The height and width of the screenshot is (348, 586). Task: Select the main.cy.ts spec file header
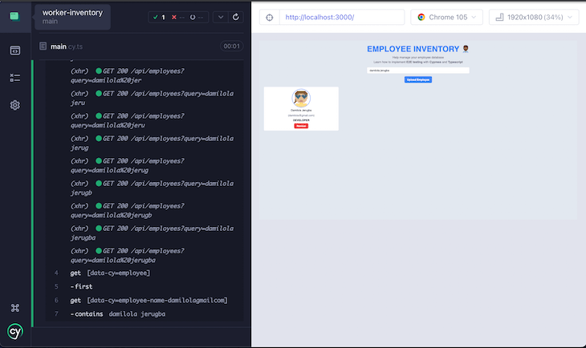[59, 47]
